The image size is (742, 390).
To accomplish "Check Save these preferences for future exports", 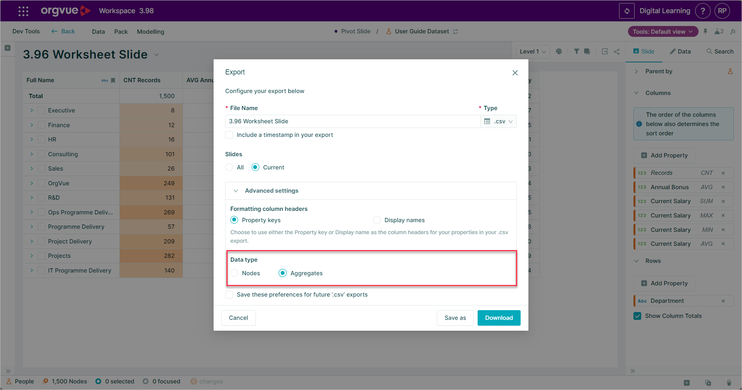I will [x=229, y=295].
